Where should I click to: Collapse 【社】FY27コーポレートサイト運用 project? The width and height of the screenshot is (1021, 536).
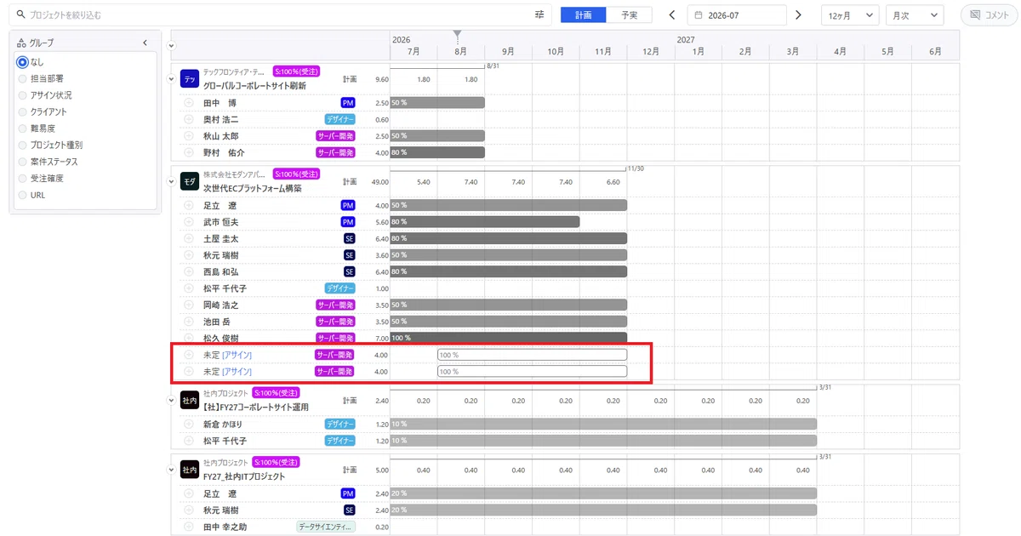[x=172, y=400]
